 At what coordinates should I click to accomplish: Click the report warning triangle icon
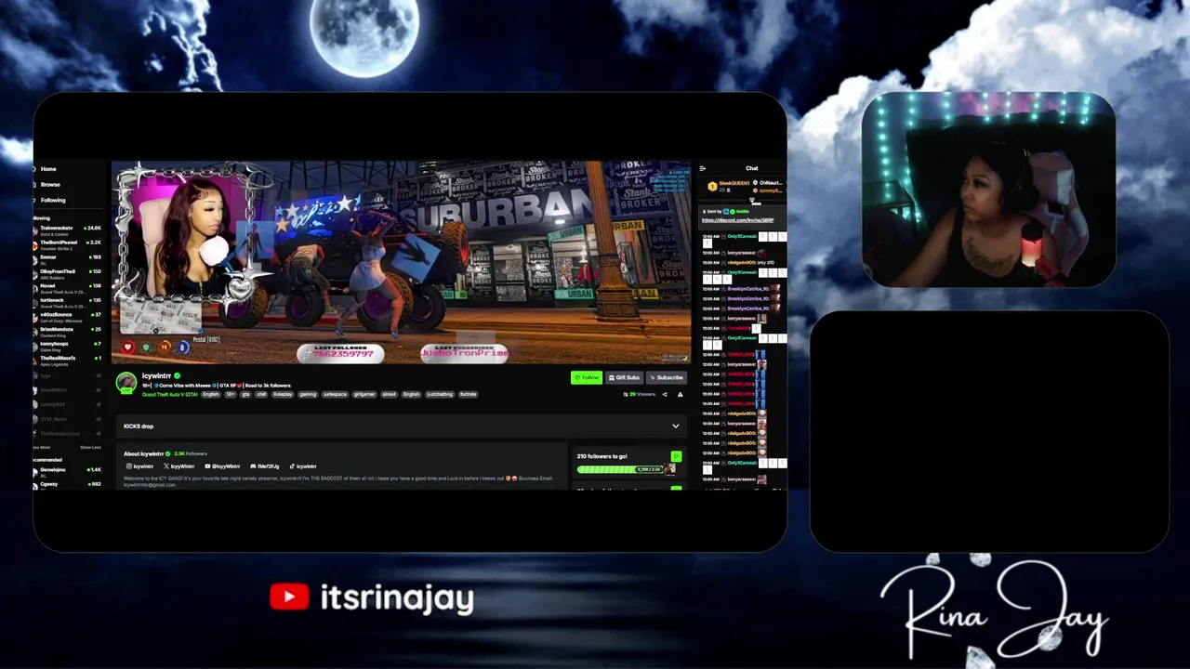click(x=680, y=394)
